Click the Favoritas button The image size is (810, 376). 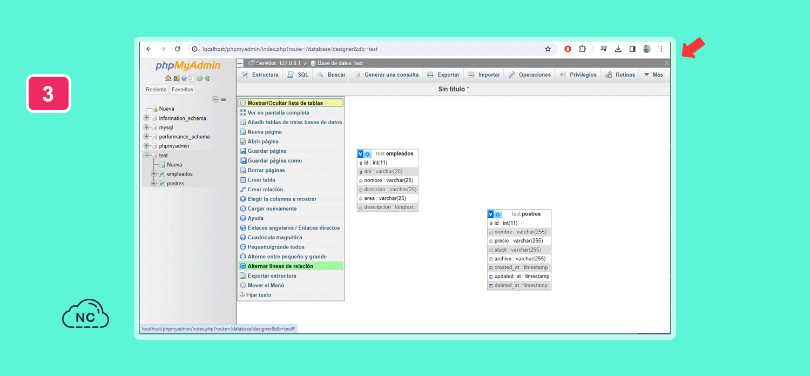183,90
